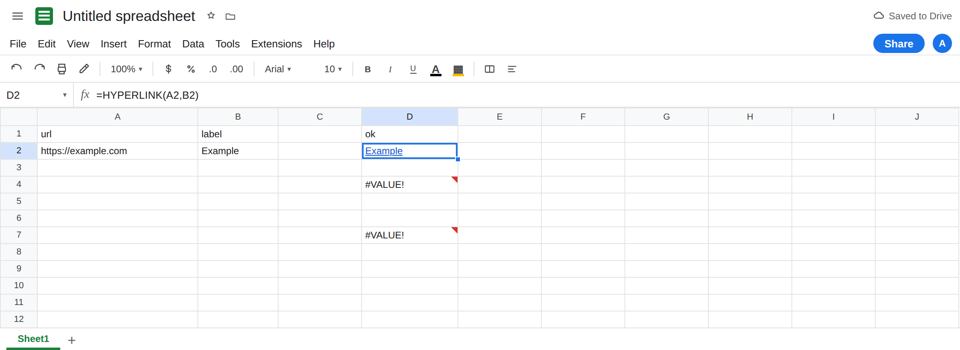Open the Data menu
The width and height of the screenshot is (960, 350).
pos(193,44)
